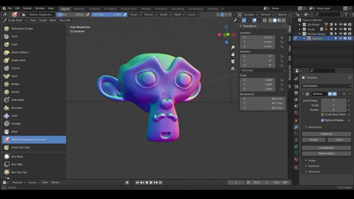354x199 pixels.
Task: Uncheck Optimal Display option
Action: click(x=322, y=120)
